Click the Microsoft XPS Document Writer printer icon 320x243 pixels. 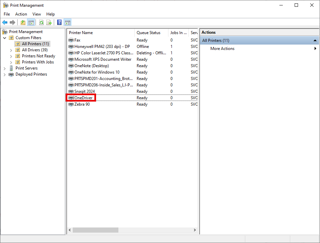coord(71,59)
